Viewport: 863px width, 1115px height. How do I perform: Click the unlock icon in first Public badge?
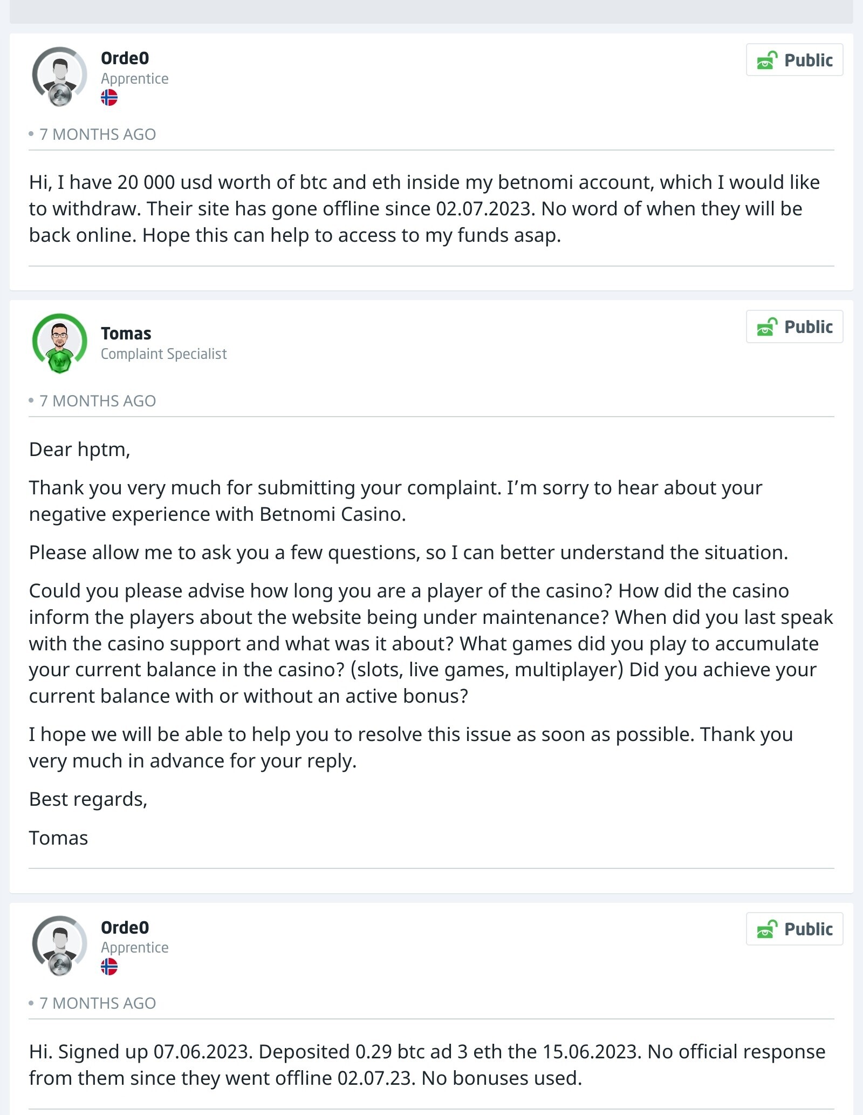[x=767, y=60]
